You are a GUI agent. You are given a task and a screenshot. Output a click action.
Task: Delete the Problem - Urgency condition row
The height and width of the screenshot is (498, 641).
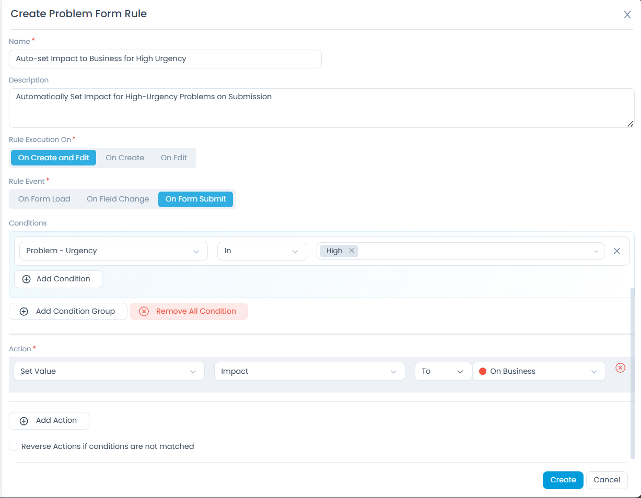pos(616,251)
